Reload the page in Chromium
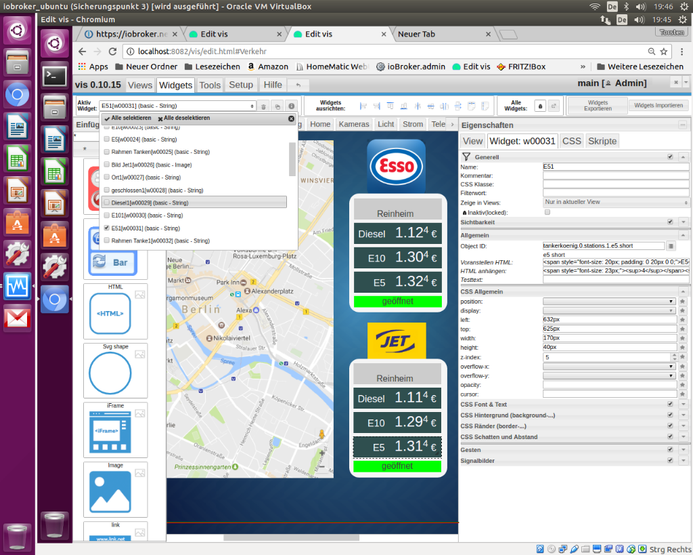The height and width of the screenshot is (555, 693). click(112, 52)
